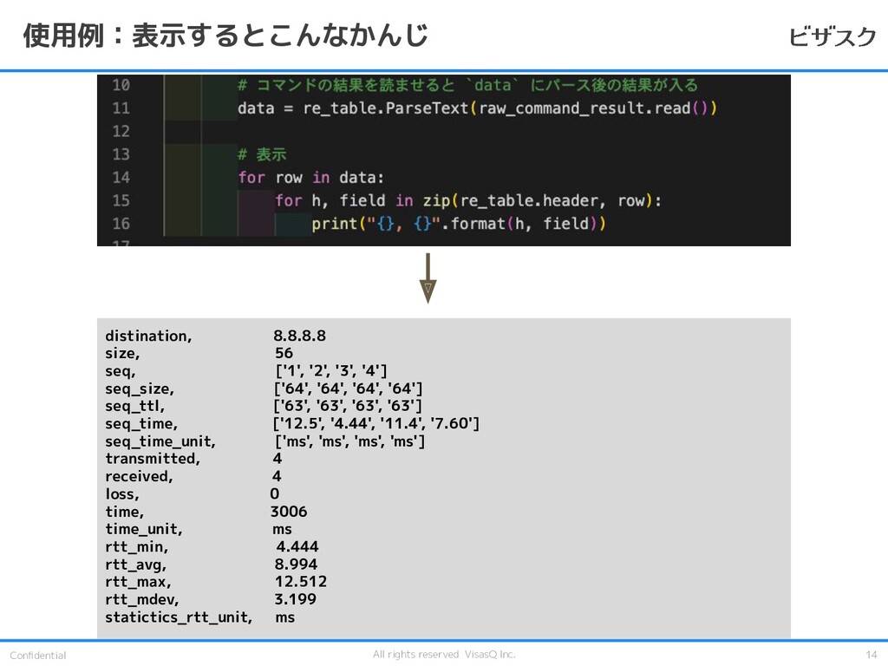888x666 pixels.
Task: Click the 'rtt_avg,' output label
Action: pyautogui.click(x=136, y=565)
